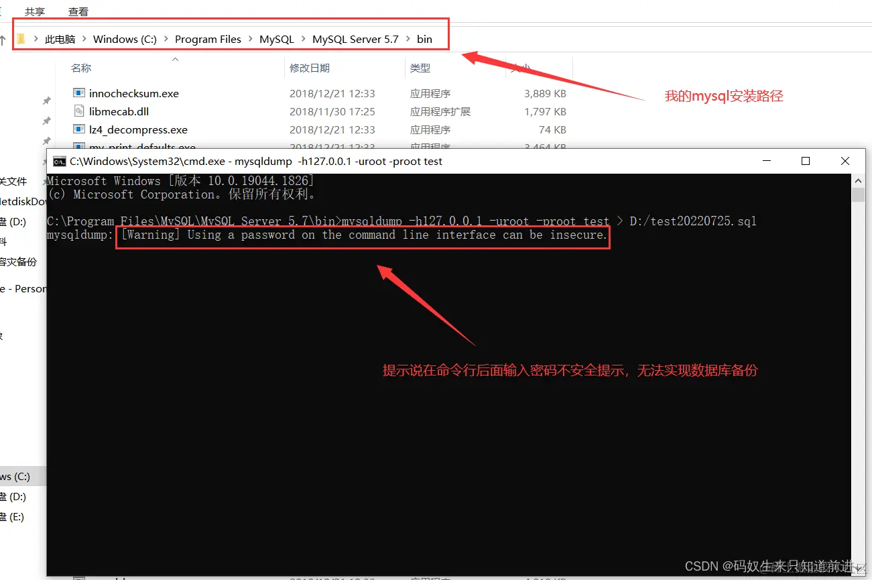The width and height of the screenshot is (872, 580).
Task: Expand the chevron after 此电脑
Action: pyautogui.click(x=84, y=40)
